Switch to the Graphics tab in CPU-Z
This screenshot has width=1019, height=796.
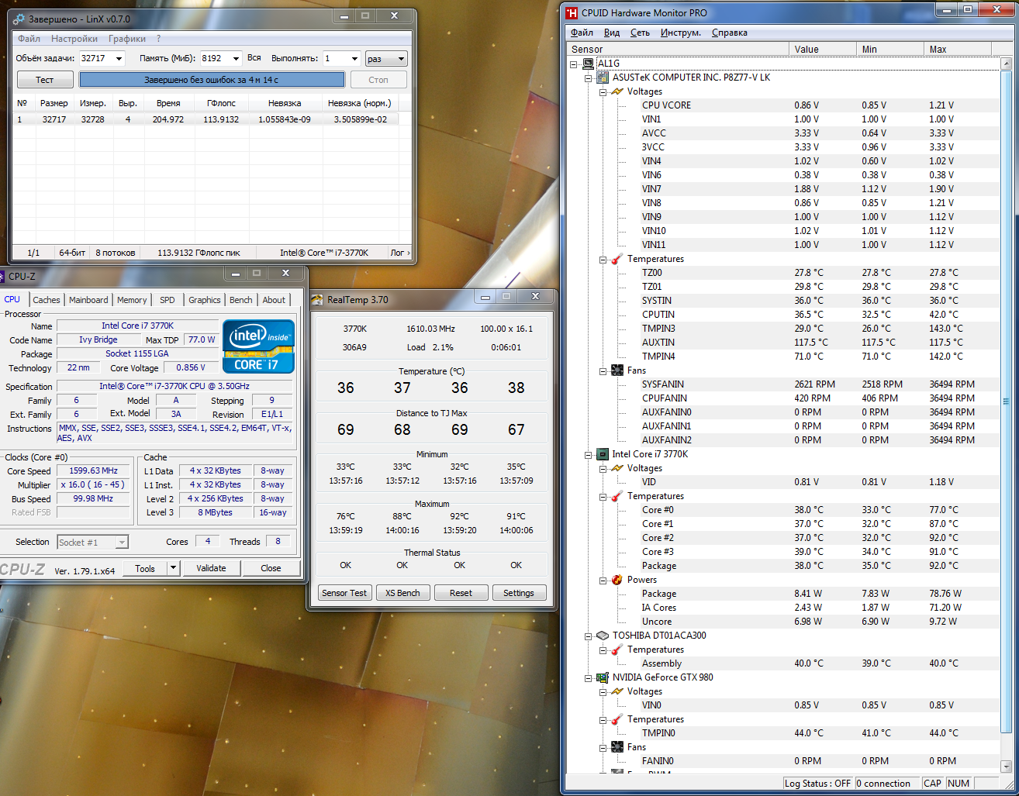(x=205, y=300)
